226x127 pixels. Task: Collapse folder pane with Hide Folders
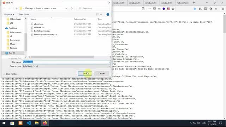[10, 74]
